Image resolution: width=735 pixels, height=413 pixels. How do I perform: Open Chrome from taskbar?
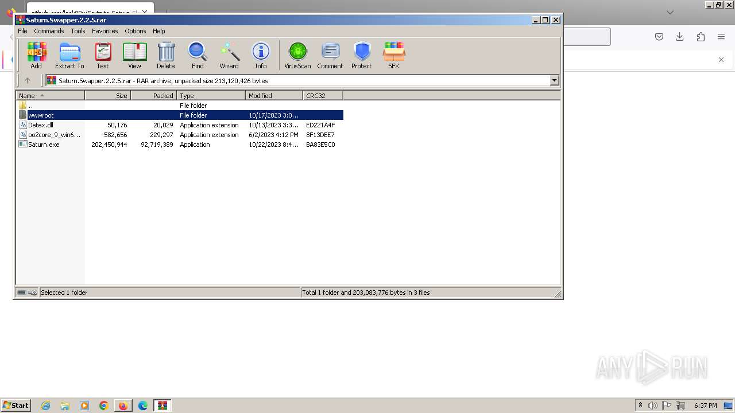click(x=104, y=406)
